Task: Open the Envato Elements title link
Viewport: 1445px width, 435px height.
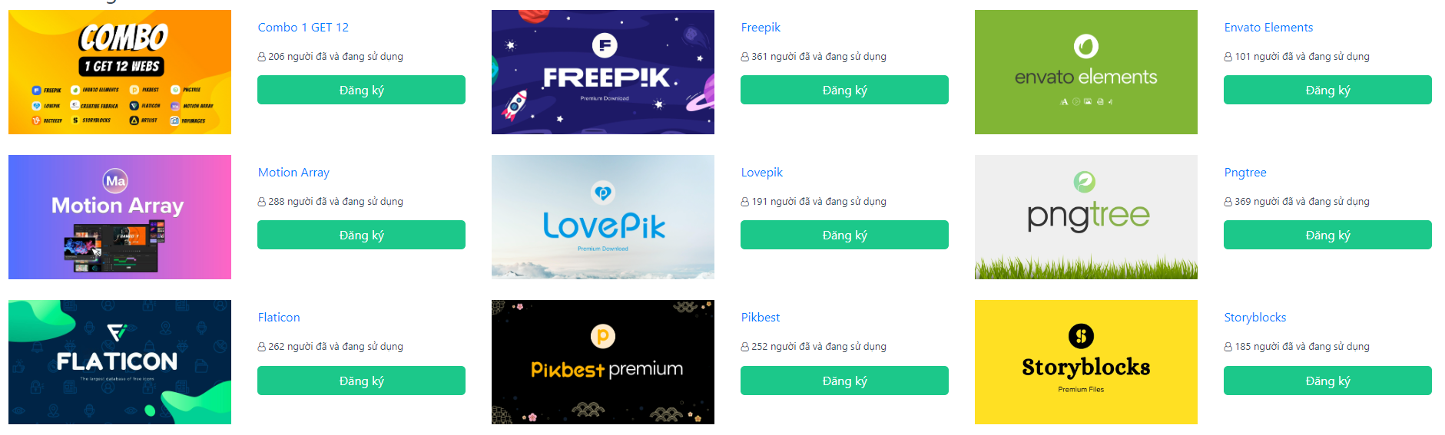Action: click(x=1268, y=28)
